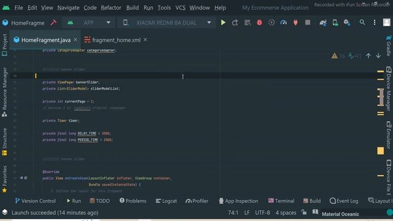Open the File menu

click(x=18, y=8)
